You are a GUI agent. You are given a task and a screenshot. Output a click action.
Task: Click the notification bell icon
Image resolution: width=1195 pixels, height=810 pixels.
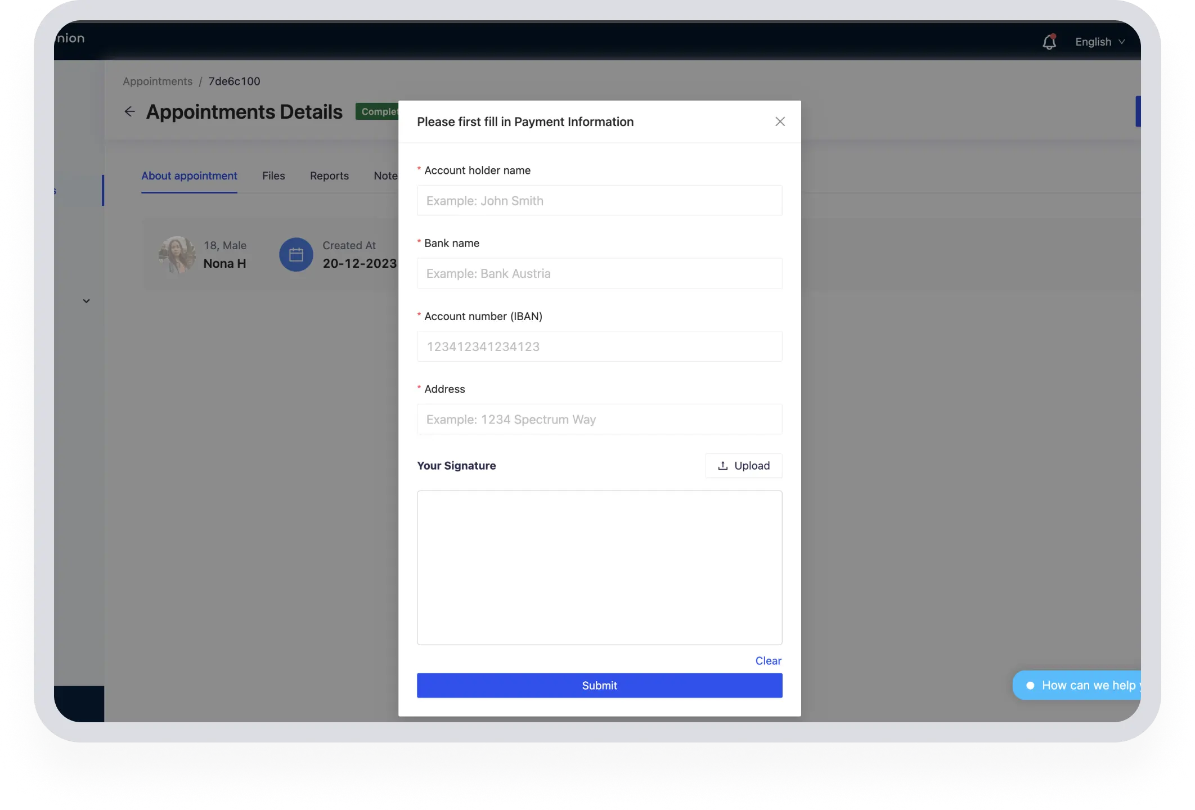tap(1049, 42)
